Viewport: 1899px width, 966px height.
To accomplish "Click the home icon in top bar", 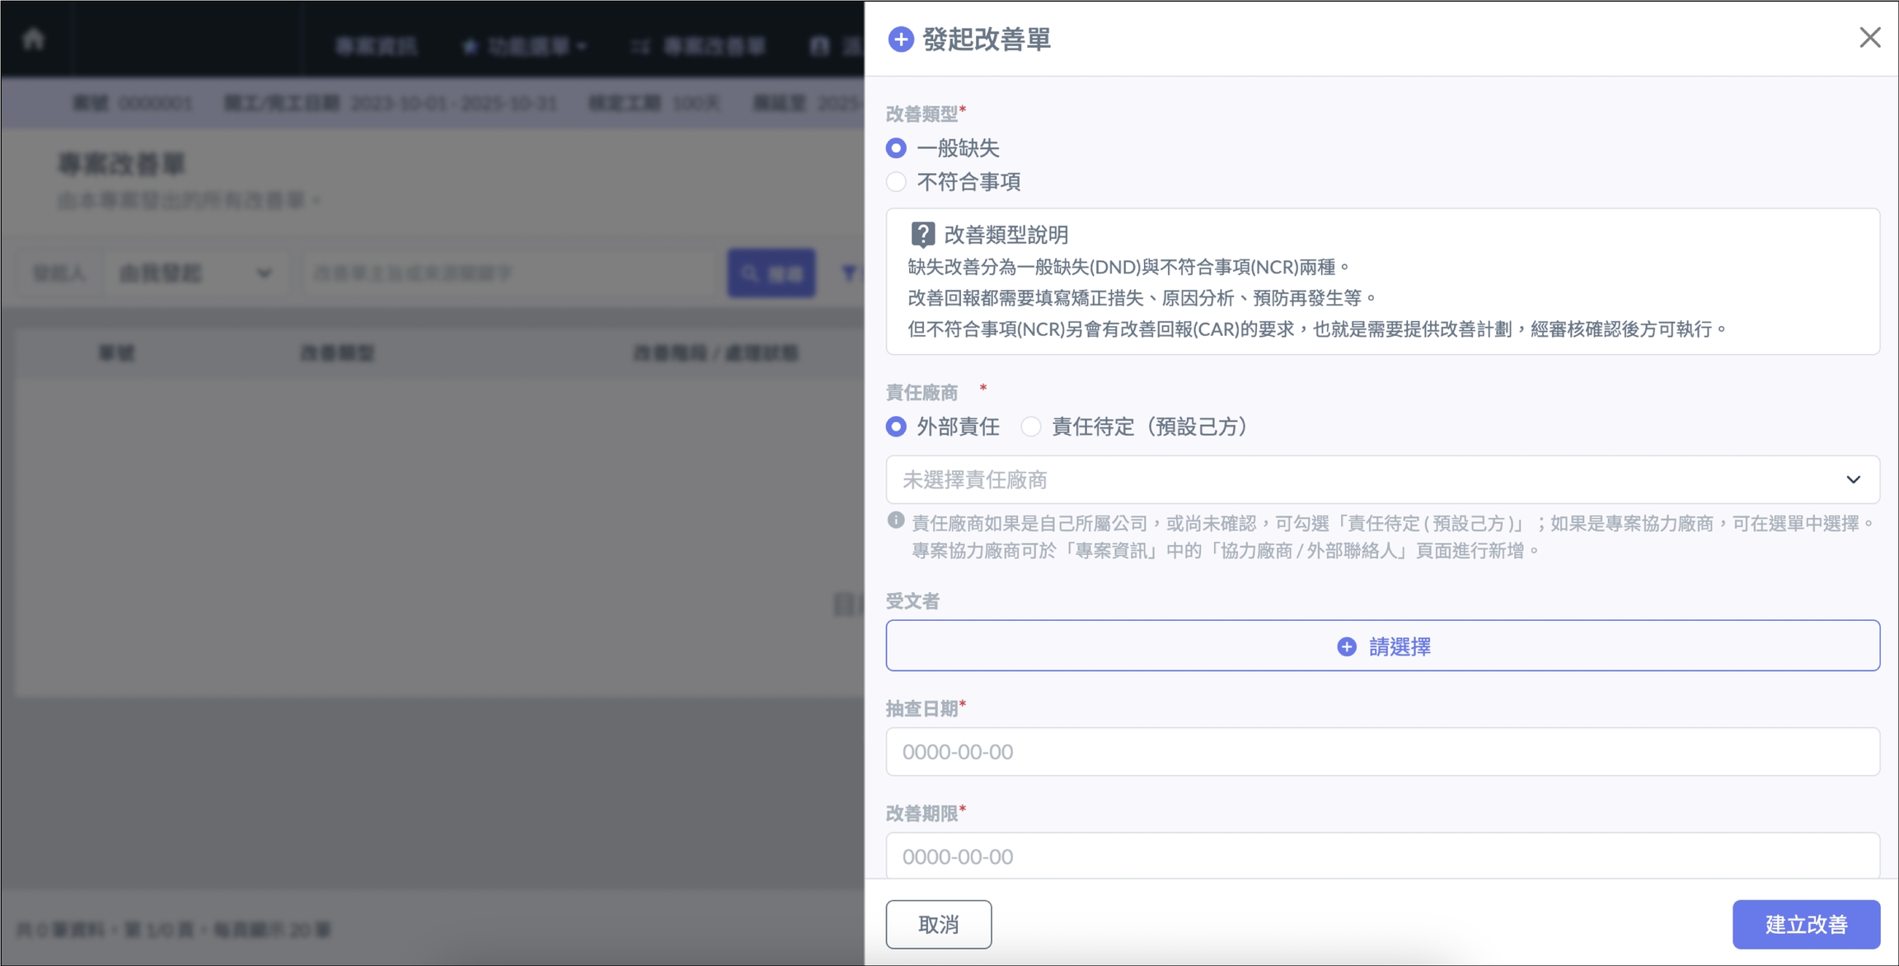I will pyautogui.click(x=33, y=39).
